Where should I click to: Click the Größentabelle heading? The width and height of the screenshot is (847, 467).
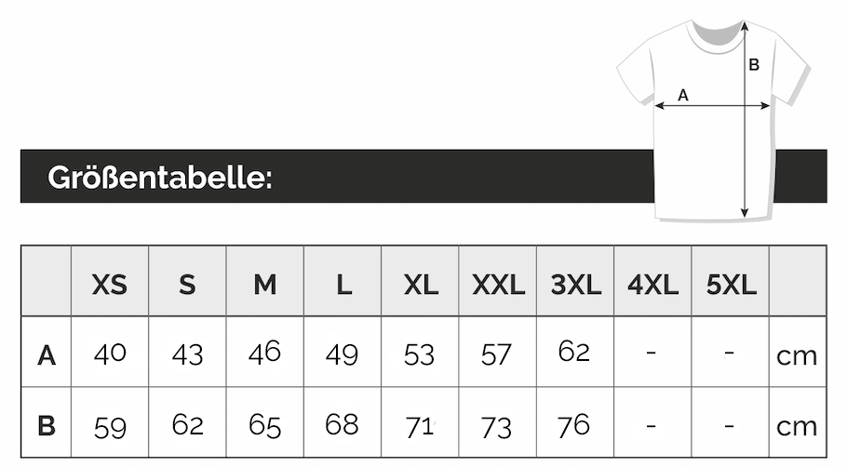pyautogui.click(x=160, y=177)
